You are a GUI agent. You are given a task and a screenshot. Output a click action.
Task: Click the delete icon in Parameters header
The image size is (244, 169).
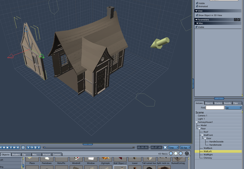[235, 19]
